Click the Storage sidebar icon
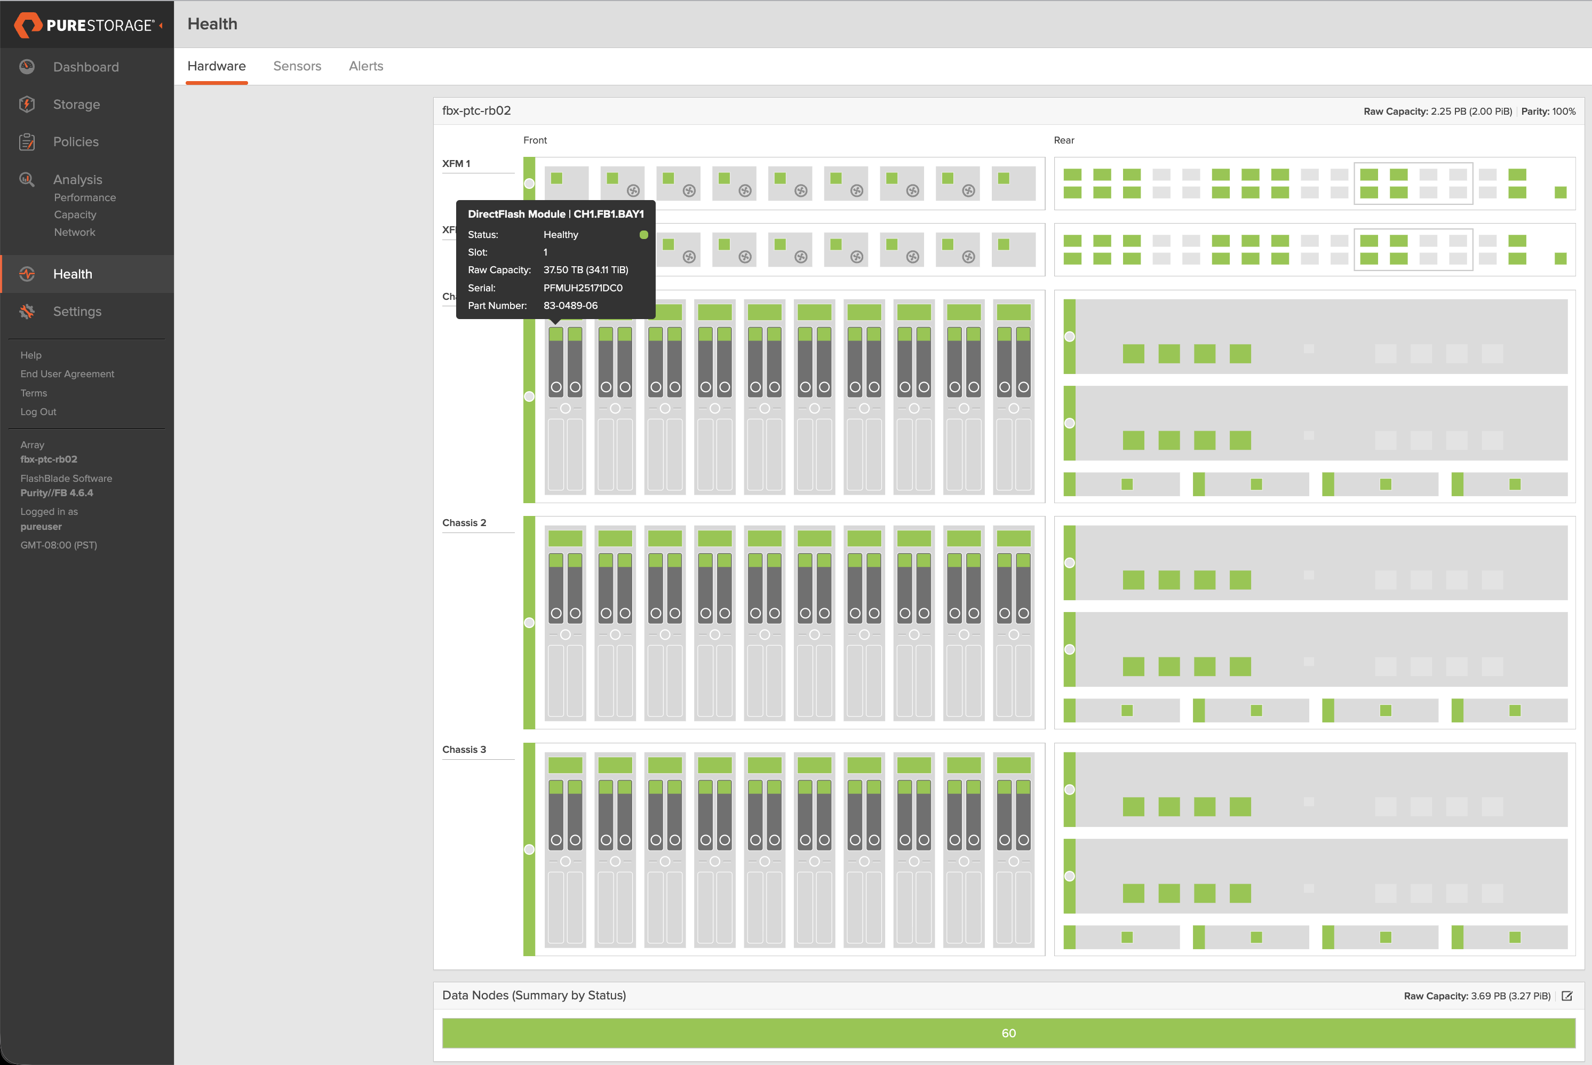The height and width of the screenshot is (1065, 1592). [x=27, y=104]
